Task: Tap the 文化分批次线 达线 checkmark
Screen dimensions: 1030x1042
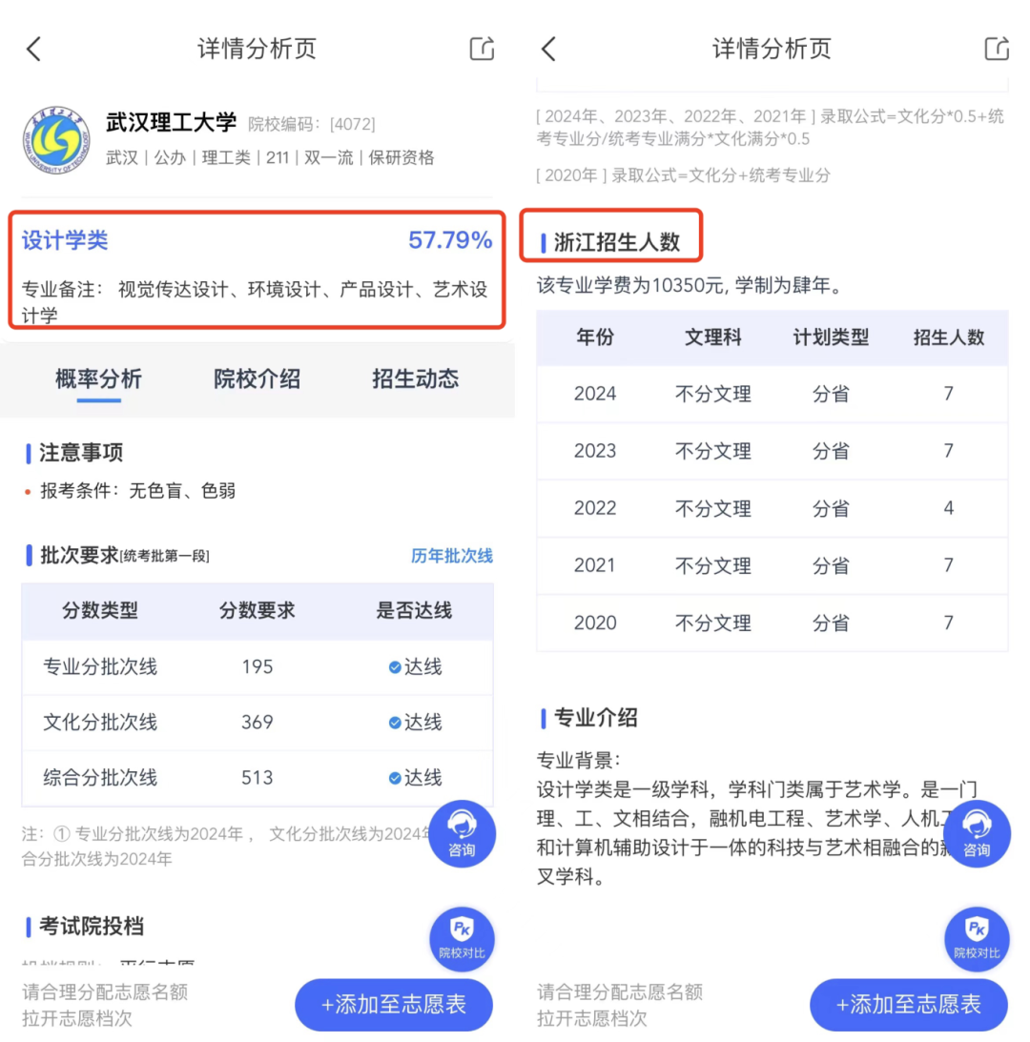Action: tap(395, 723)
